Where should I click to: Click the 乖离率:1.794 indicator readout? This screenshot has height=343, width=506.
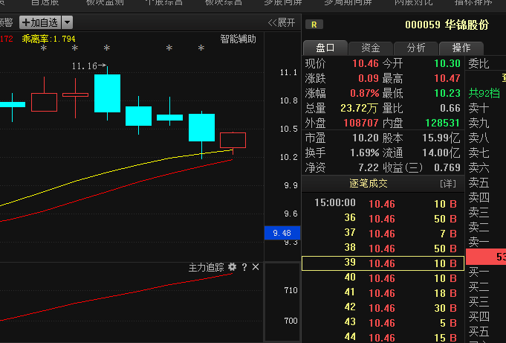click(48, 39)
